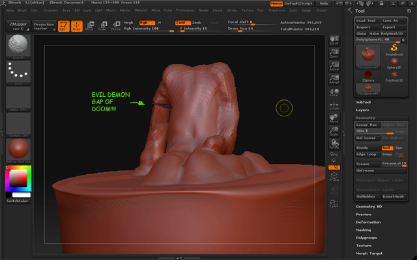This screenshot has height=260, width=417.
Task: Open the MatCap Red Wax material picker
Action: (18, 151)
